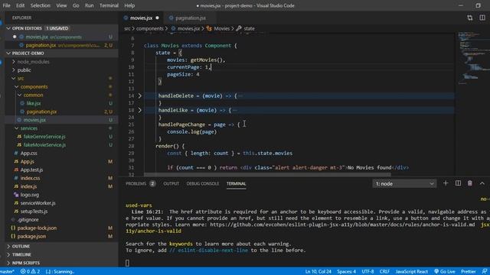Screen dimensions: 490x275
Task: Open index.css file
Action: (30, 178)
